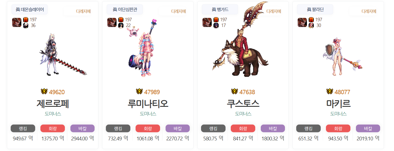This screenshot has height=151, width=394.
Task: Select the 회랑 badge under 마키르
Action: coord(338,128)
